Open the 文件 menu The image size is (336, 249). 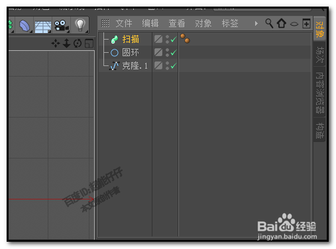pyautogui.click(x=124, y=23)
